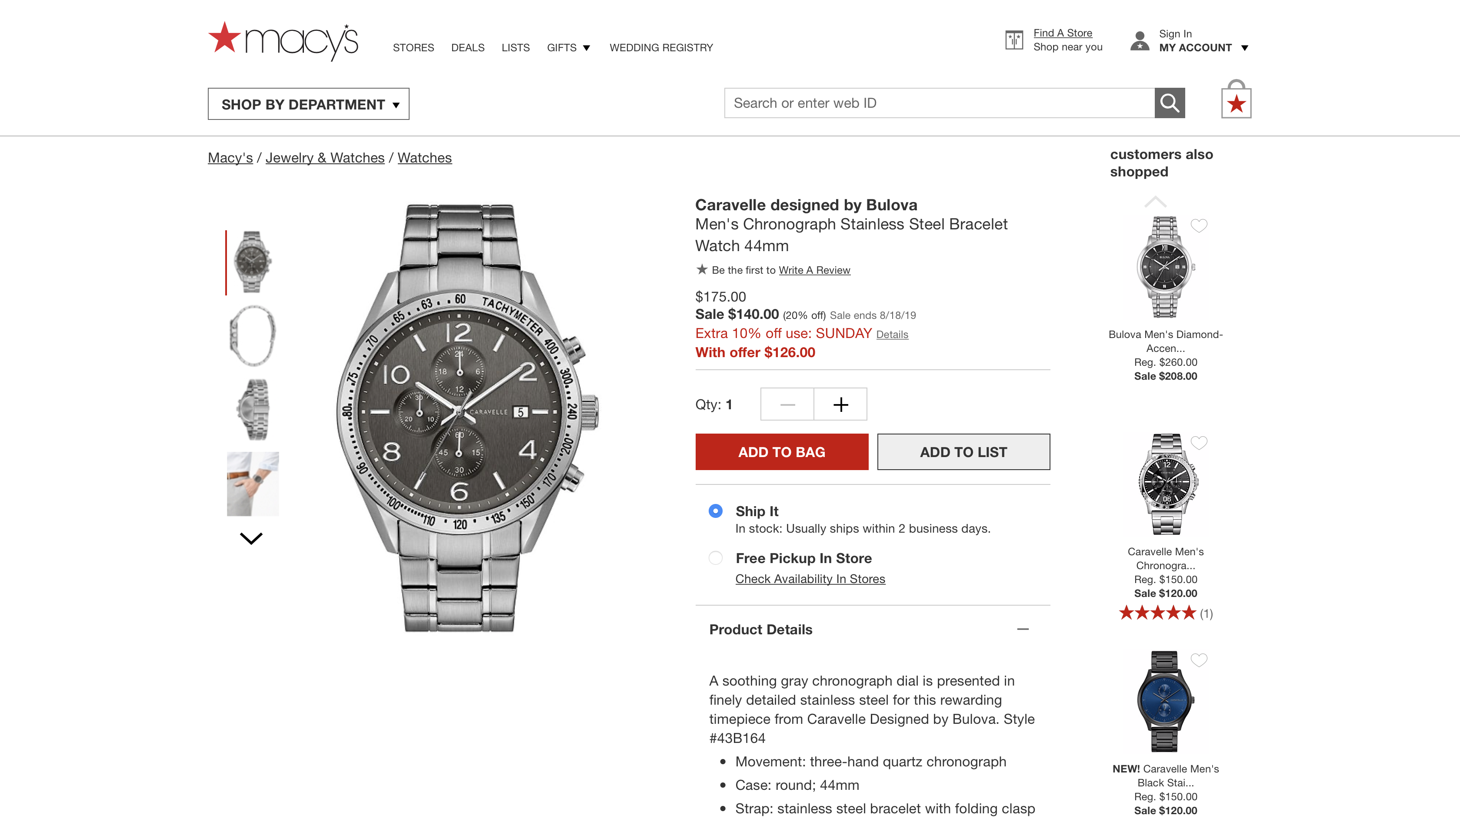Heart the Caravelle Men's Black watch

[1199, 660]
